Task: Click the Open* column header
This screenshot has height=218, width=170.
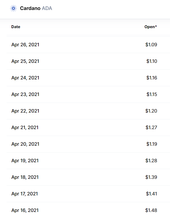Action: tap(151, 27)
